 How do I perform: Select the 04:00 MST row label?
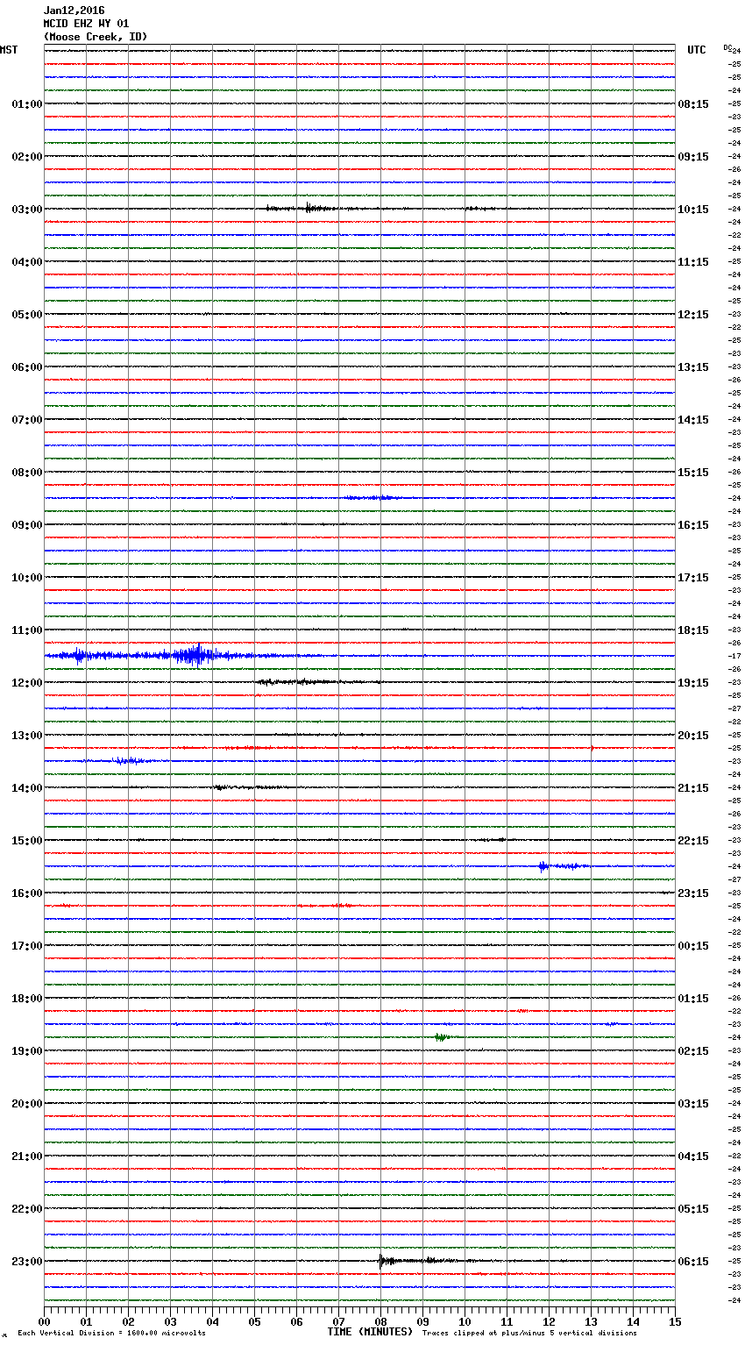27,262
